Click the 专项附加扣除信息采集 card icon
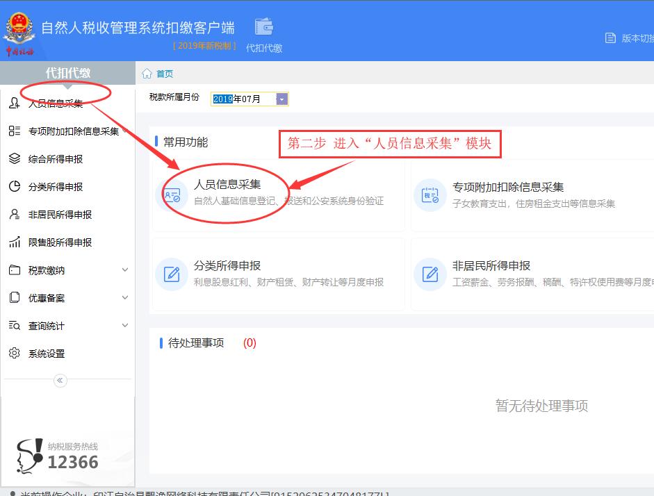This screenshot has width=654, height=496. pyautogui.click(x=430, y=195)
